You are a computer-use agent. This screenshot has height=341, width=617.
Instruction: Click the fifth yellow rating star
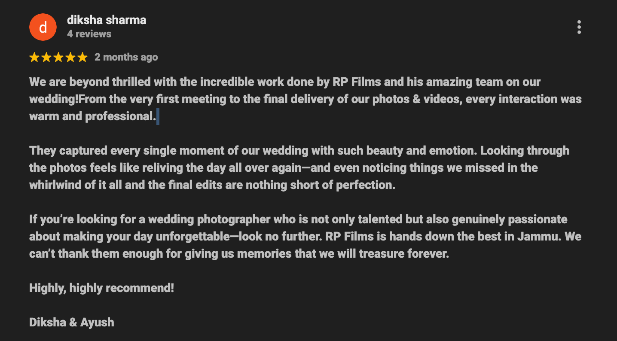pos(82,57)
